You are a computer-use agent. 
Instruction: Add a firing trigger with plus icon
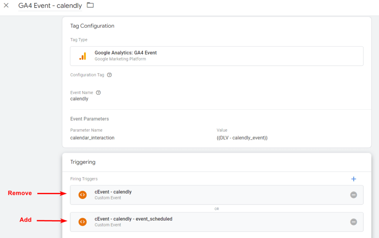coord(353,179)
